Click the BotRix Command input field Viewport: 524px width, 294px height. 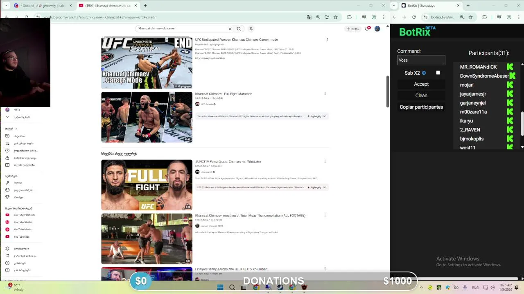point(421,60)
